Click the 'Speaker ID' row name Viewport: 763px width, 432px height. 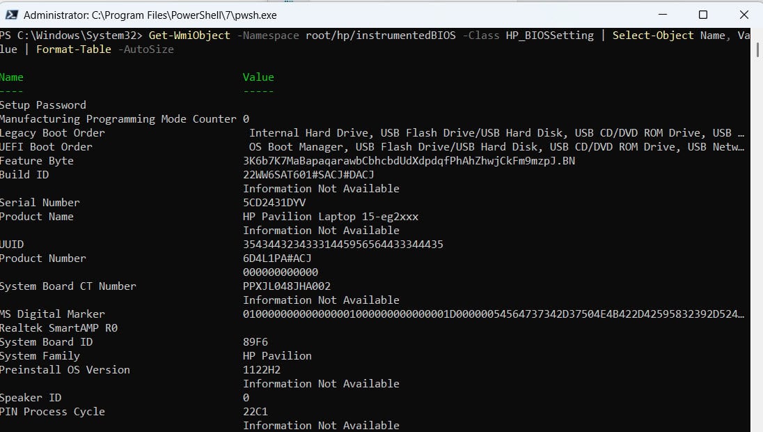click(31, 398)
